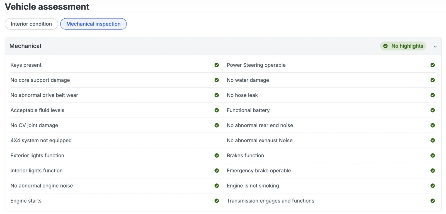Click check icon for No abnormal engine noise
The width and height of the screenshot is (446, 214).
217,186
